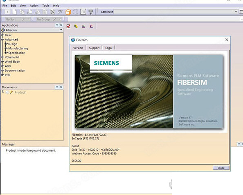Expand the PSO tree node

click(x=2, y=75)
